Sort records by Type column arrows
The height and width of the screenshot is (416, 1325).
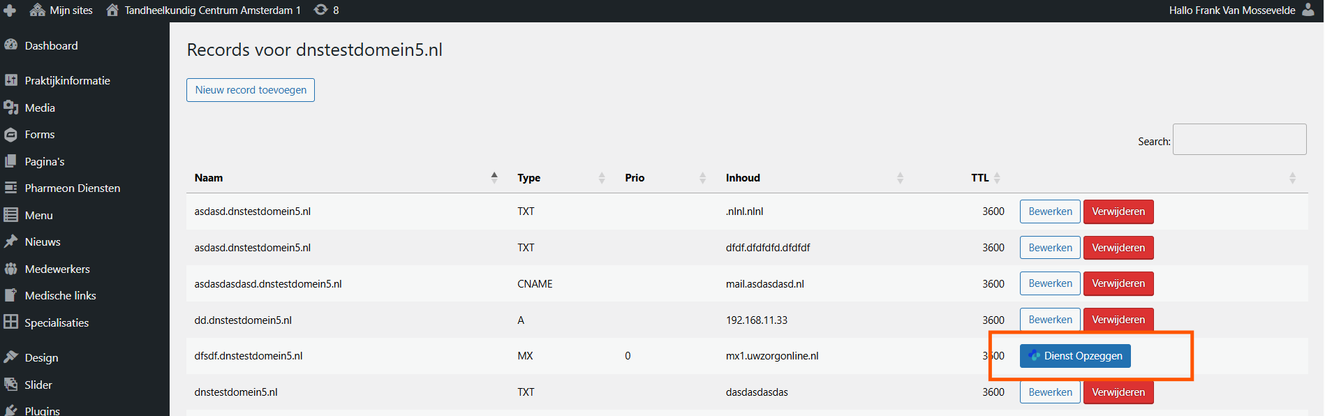[601, 178]
